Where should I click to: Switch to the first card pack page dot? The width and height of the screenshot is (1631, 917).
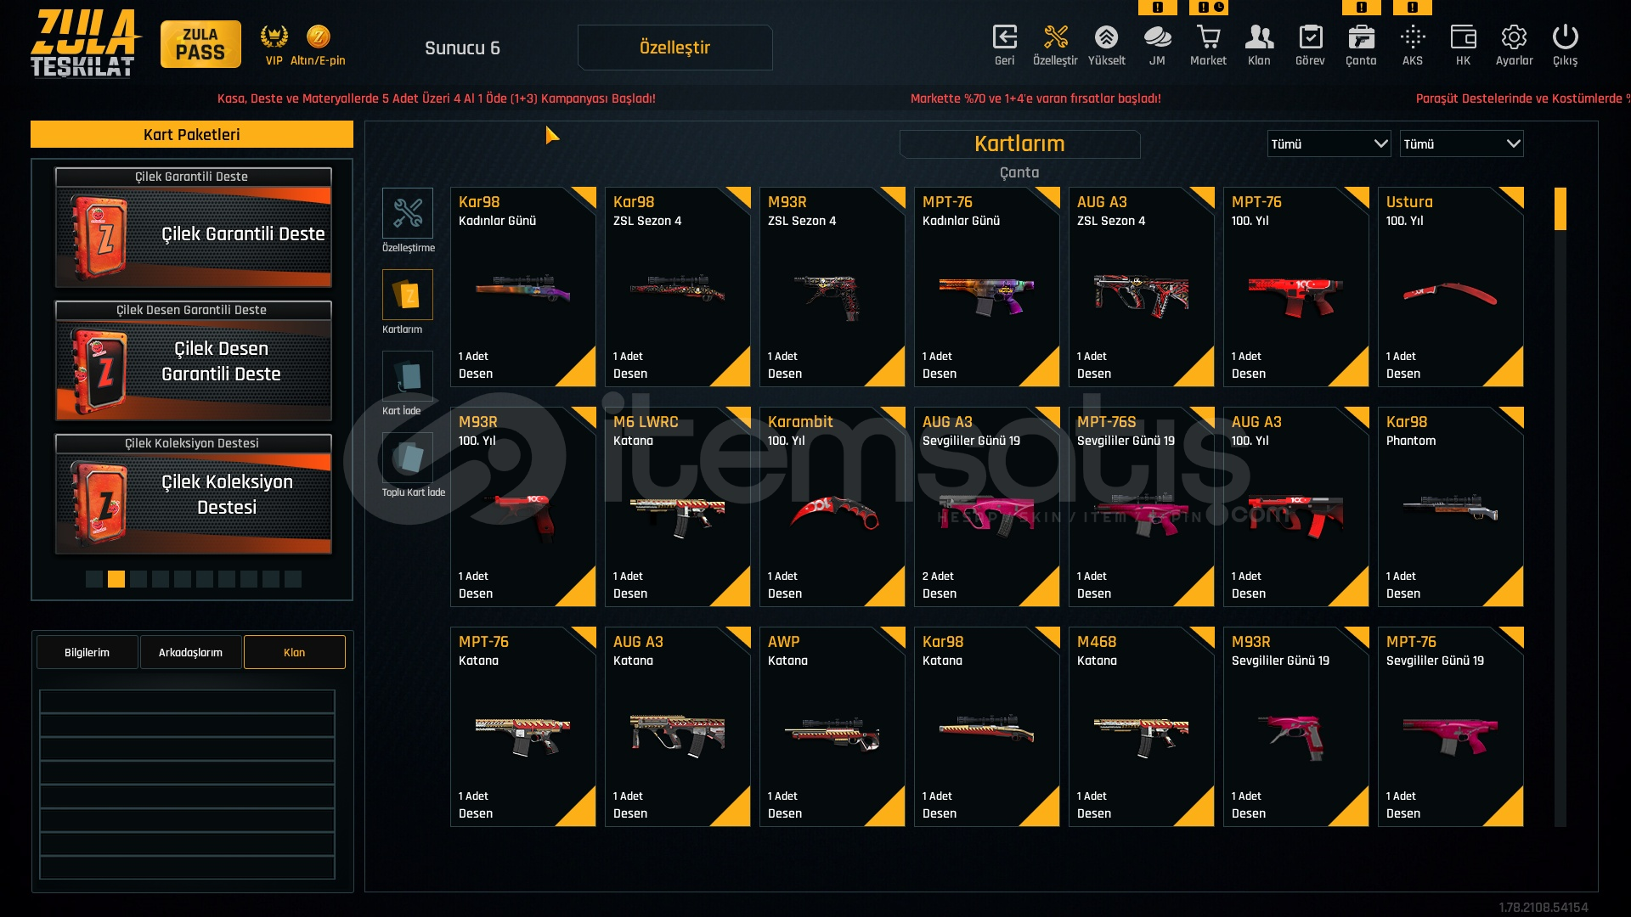(94, 579)
